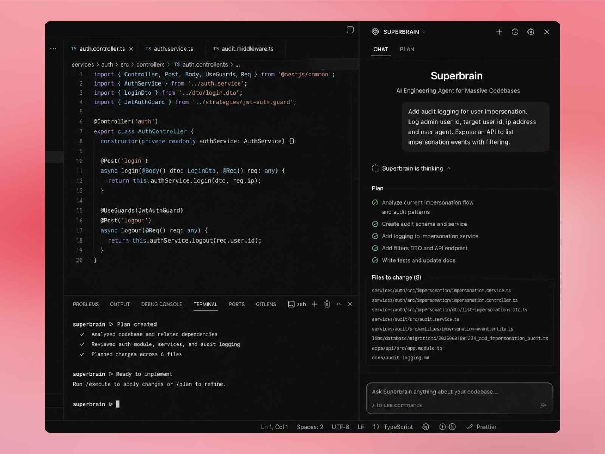Open the editor overflow ellipsis menu
The image size is (605, 454).
tap(53, 48)
